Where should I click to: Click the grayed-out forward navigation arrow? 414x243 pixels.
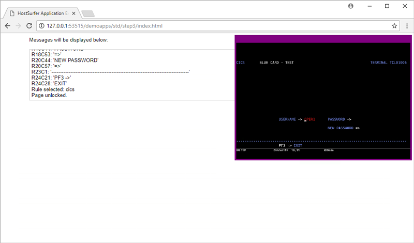click(18, 26)
